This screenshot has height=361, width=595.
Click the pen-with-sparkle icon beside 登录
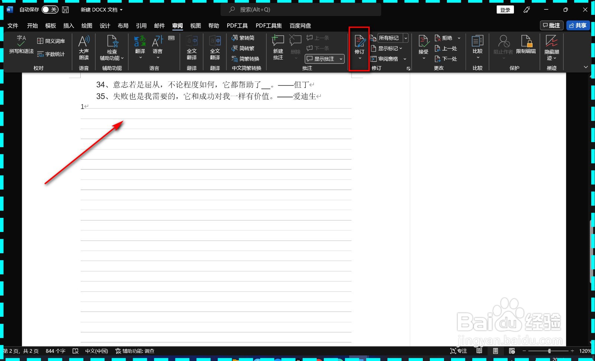pos(527,10)
